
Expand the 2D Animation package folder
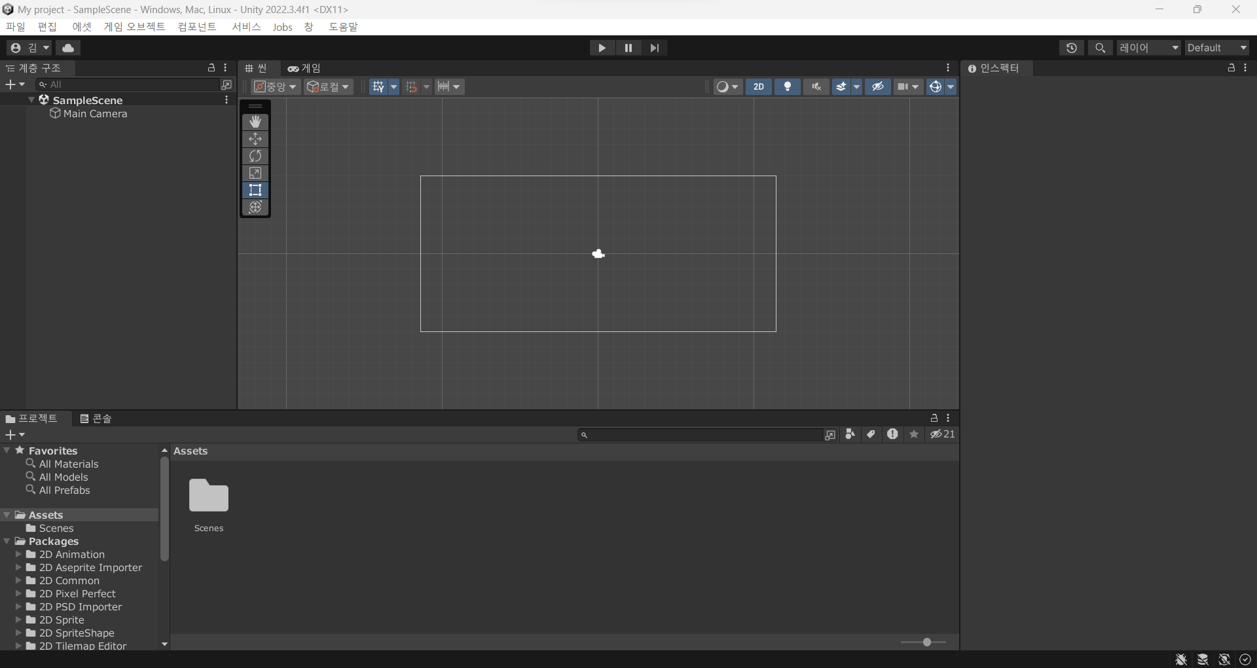(18, 554)
